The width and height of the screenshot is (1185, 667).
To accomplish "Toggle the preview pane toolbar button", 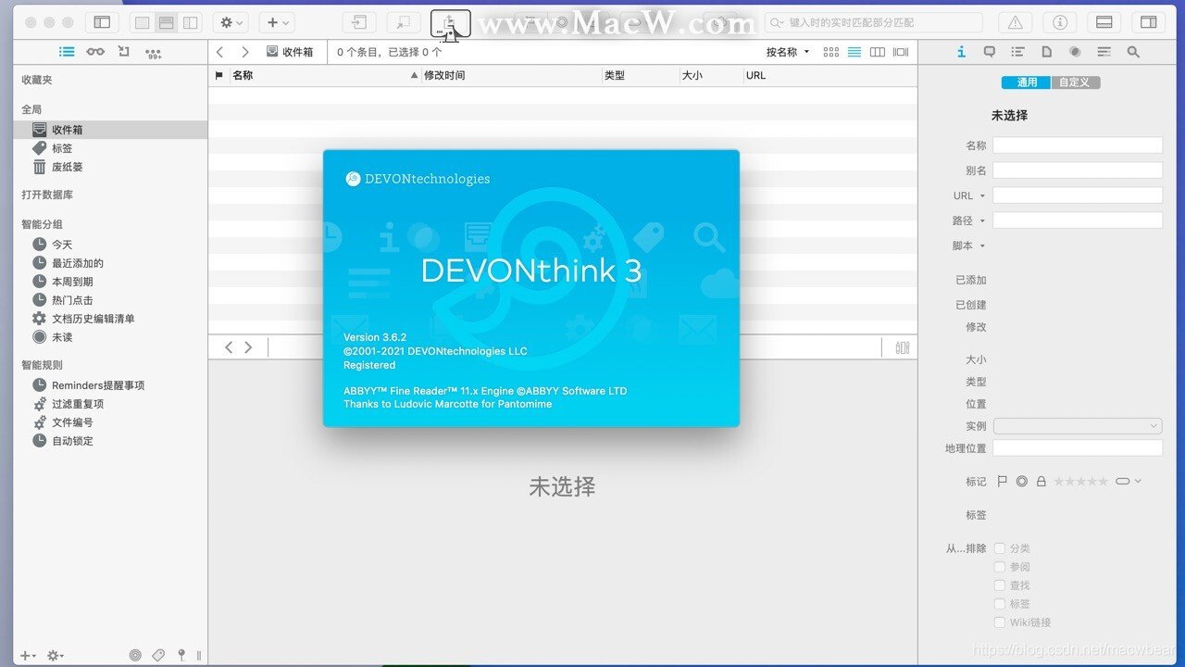I will click(1104, 22).
